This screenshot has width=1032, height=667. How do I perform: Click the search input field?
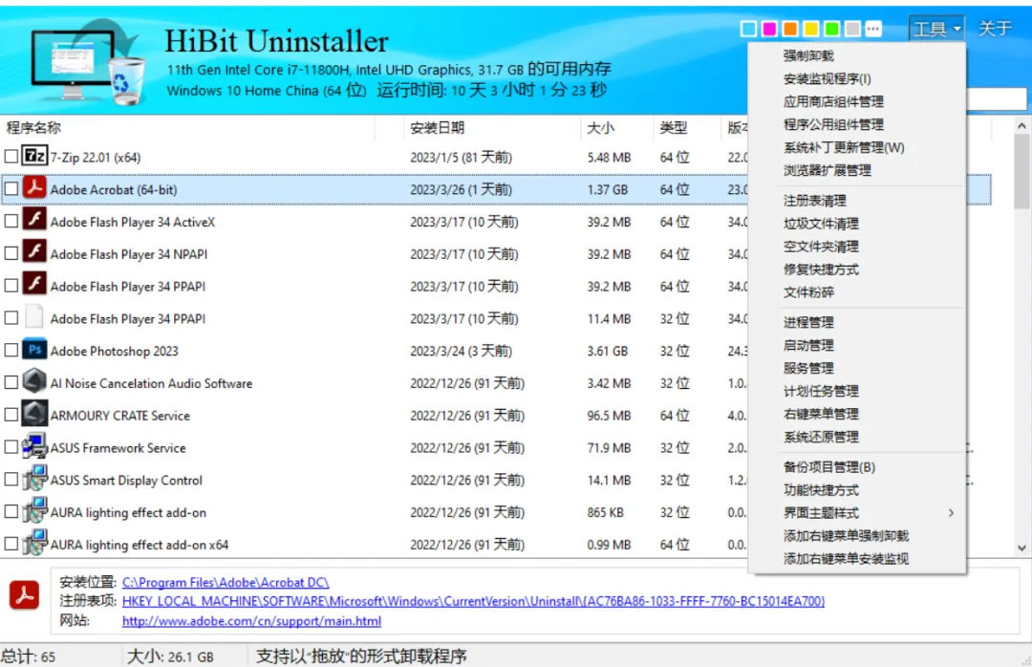point(996,99)
